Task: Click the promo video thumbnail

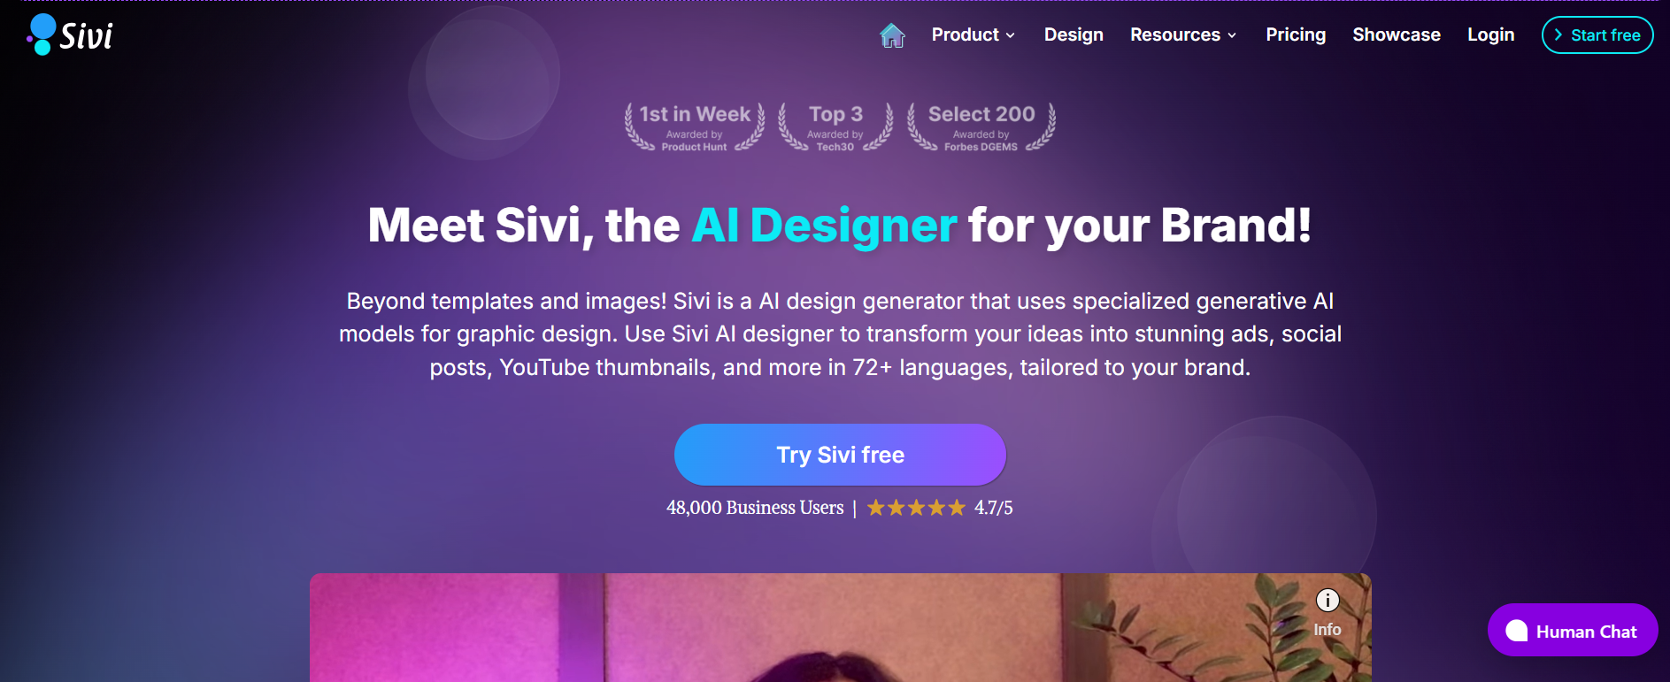Action: [x=840, y=627]
